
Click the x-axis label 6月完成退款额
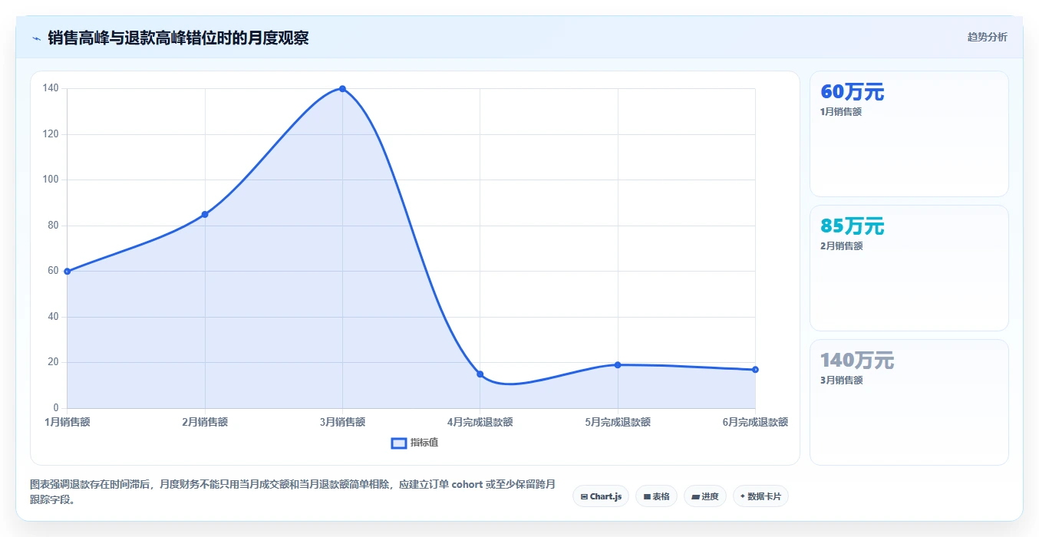tap(755, 422)
